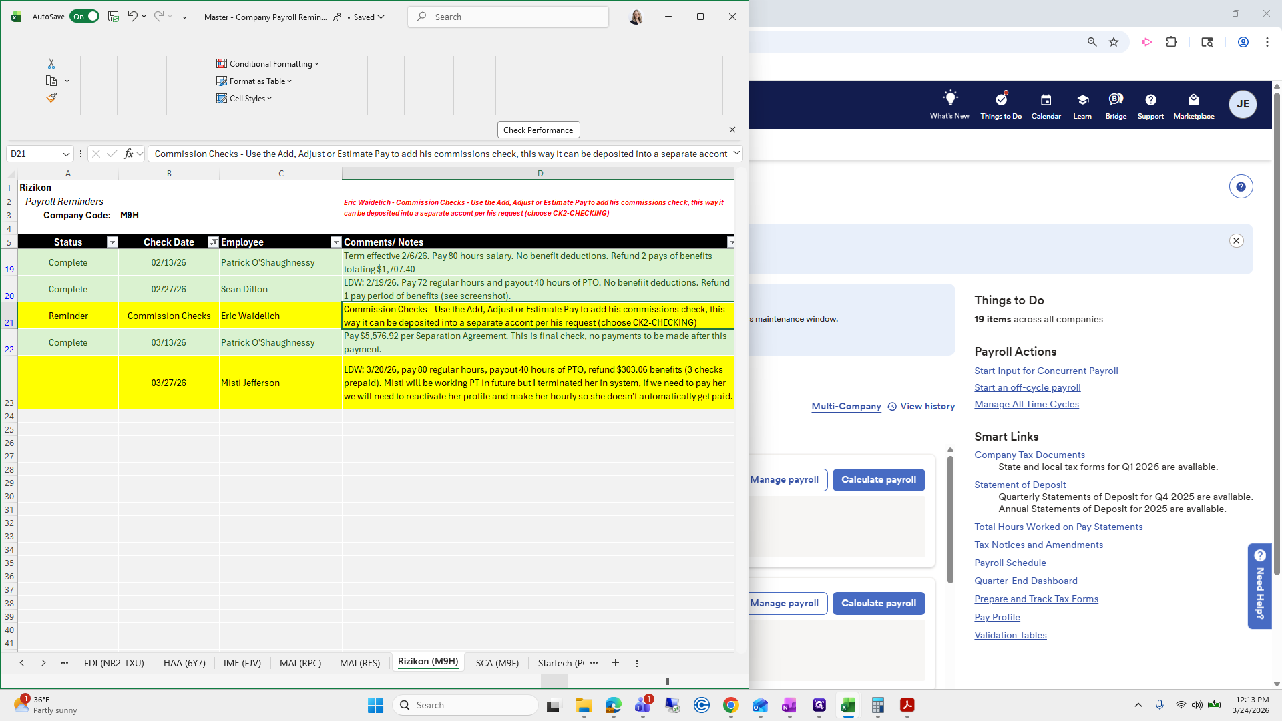Open the Payroll Schedule link
1282x721 pixels.
coord(1010,563)
